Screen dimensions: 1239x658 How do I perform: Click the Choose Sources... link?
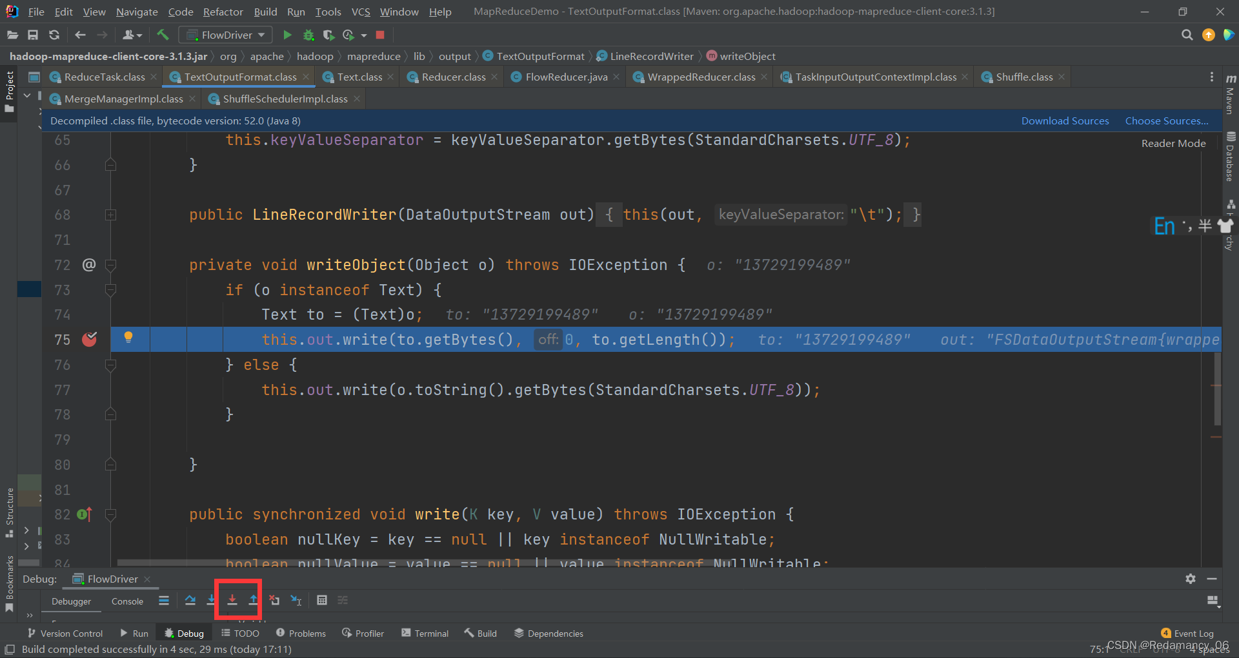tap(1167, 121)
